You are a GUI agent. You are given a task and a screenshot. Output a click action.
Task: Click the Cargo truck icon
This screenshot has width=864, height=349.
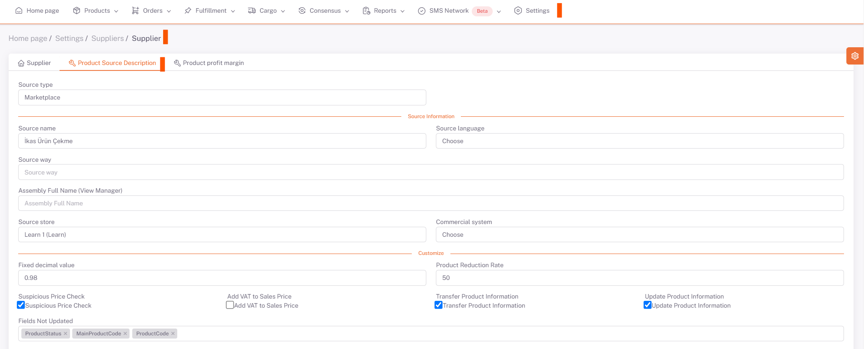[252, 10]
